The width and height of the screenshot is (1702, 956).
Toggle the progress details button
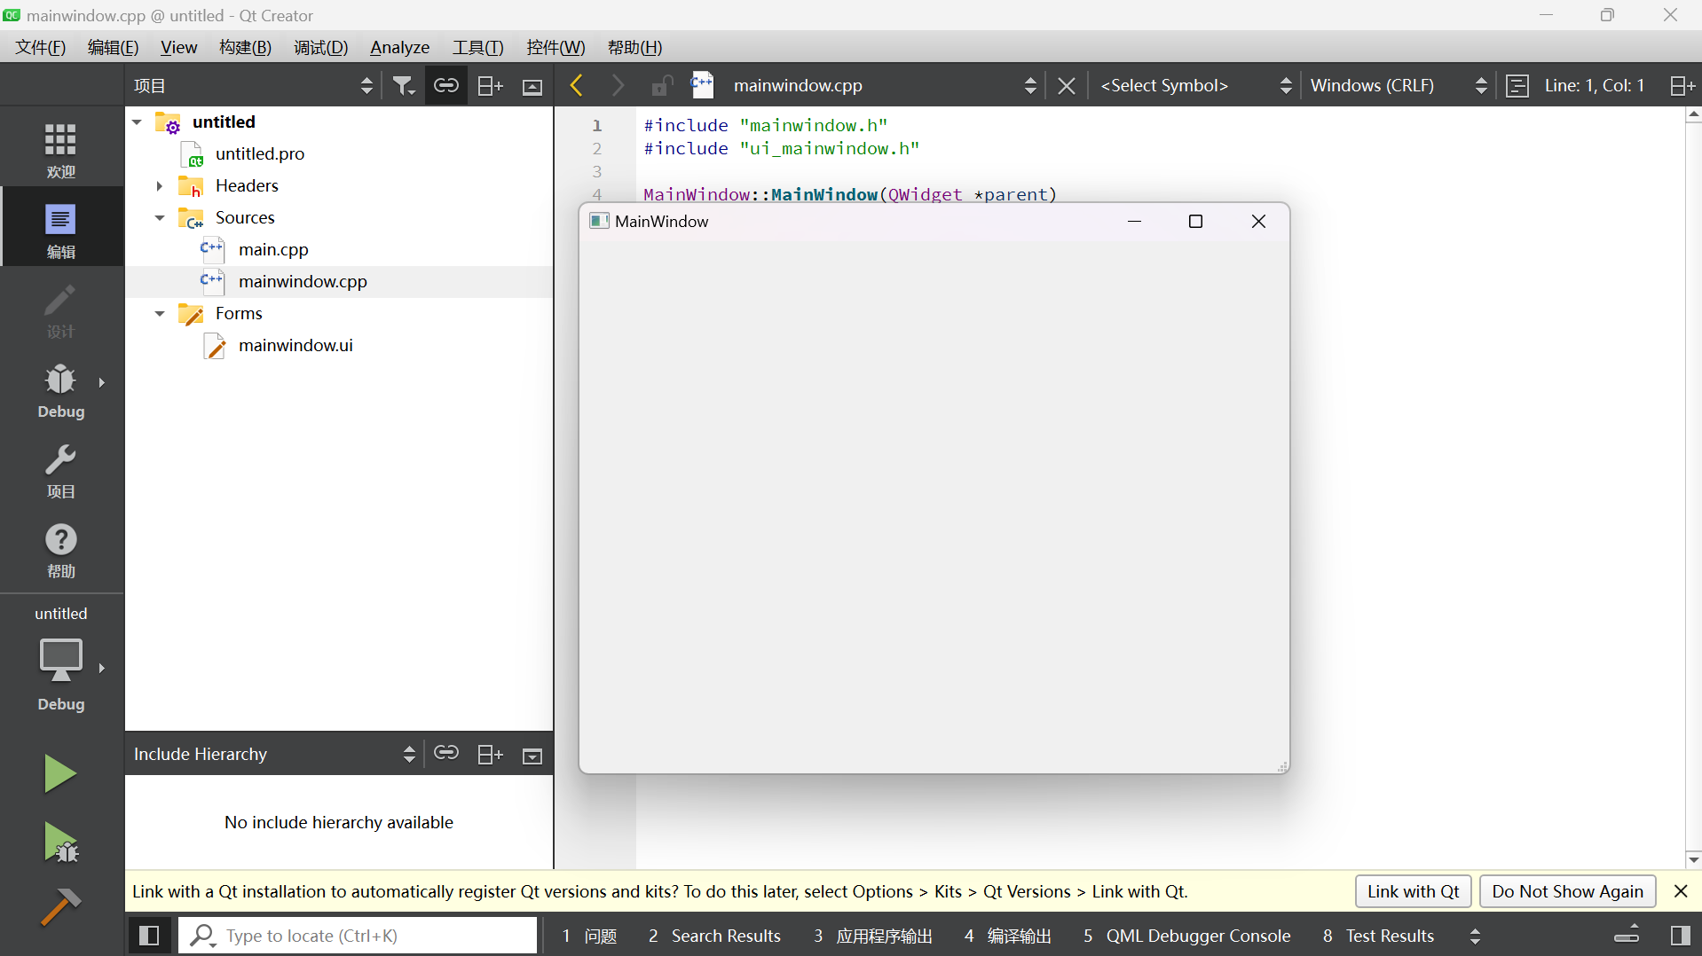tap(1627, 936)
